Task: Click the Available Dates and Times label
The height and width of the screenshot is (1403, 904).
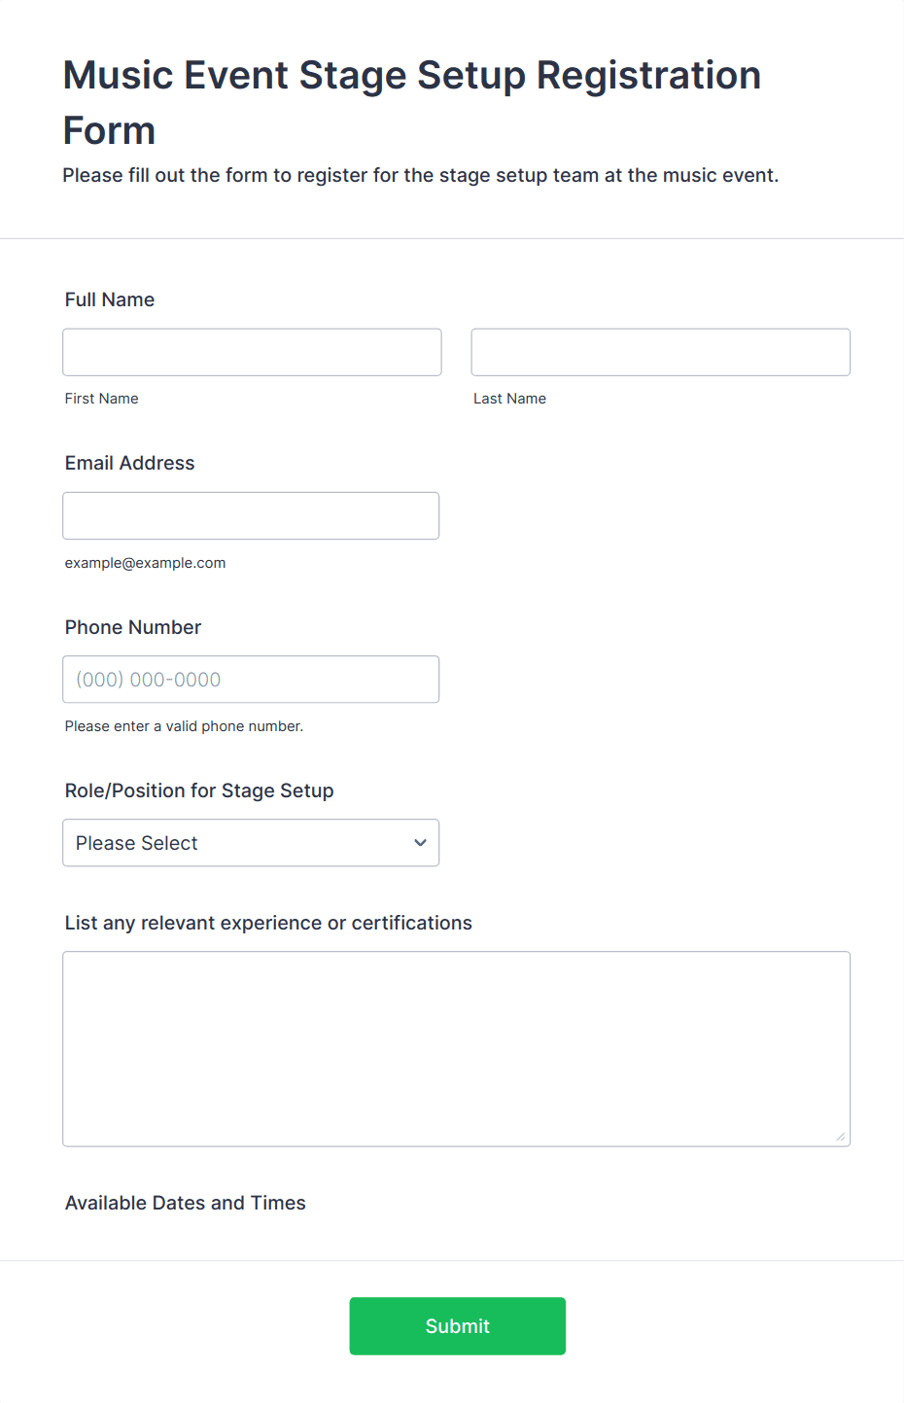Action: [186, 1203]
